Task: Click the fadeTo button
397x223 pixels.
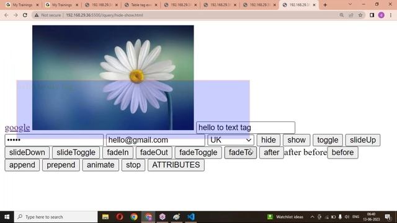Action: [x=241, y=152]
